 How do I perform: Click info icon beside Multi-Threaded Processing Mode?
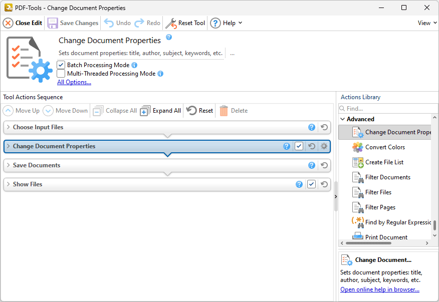(160, 74)
